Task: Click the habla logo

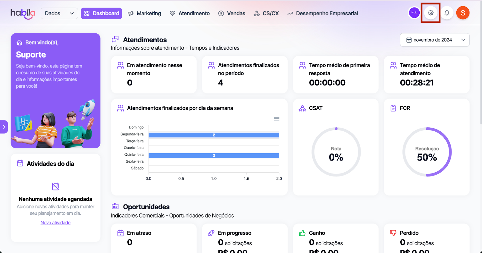Action: click(x=23, y=14)
